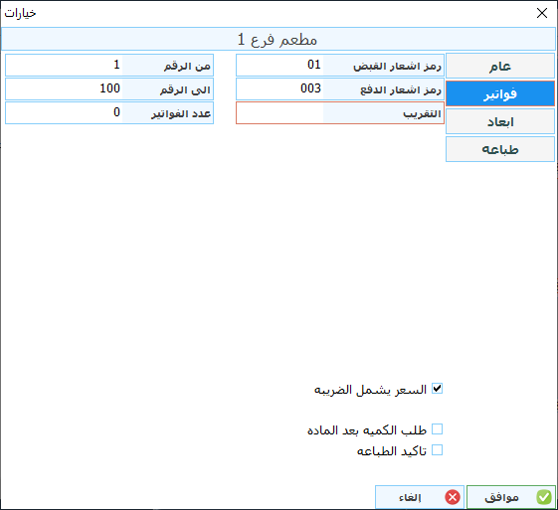The height and width of the screenshot is (510, 558).
Task: Click into the التقريب input field
Action: 280,113
